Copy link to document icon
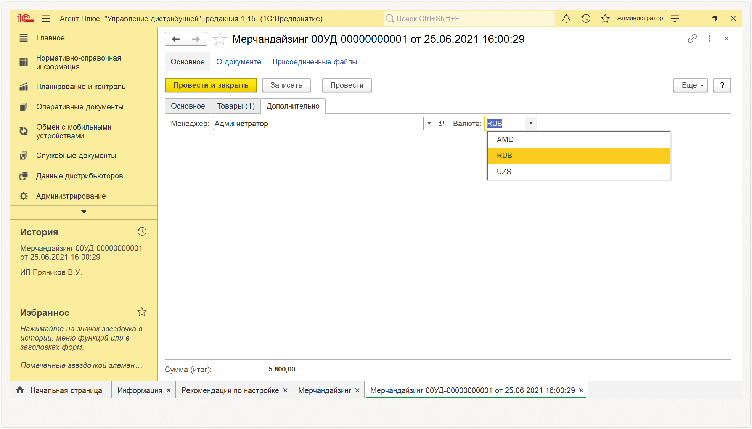The width and height of the screenshot is (752, 429). pos(692,39)
